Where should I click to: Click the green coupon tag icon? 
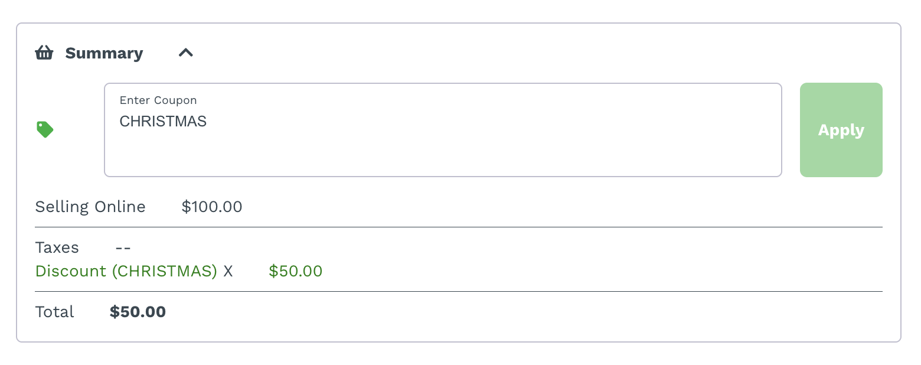click(45, 129)
